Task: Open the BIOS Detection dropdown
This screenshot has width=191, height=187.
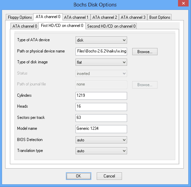Action: [x=101, y=140]
